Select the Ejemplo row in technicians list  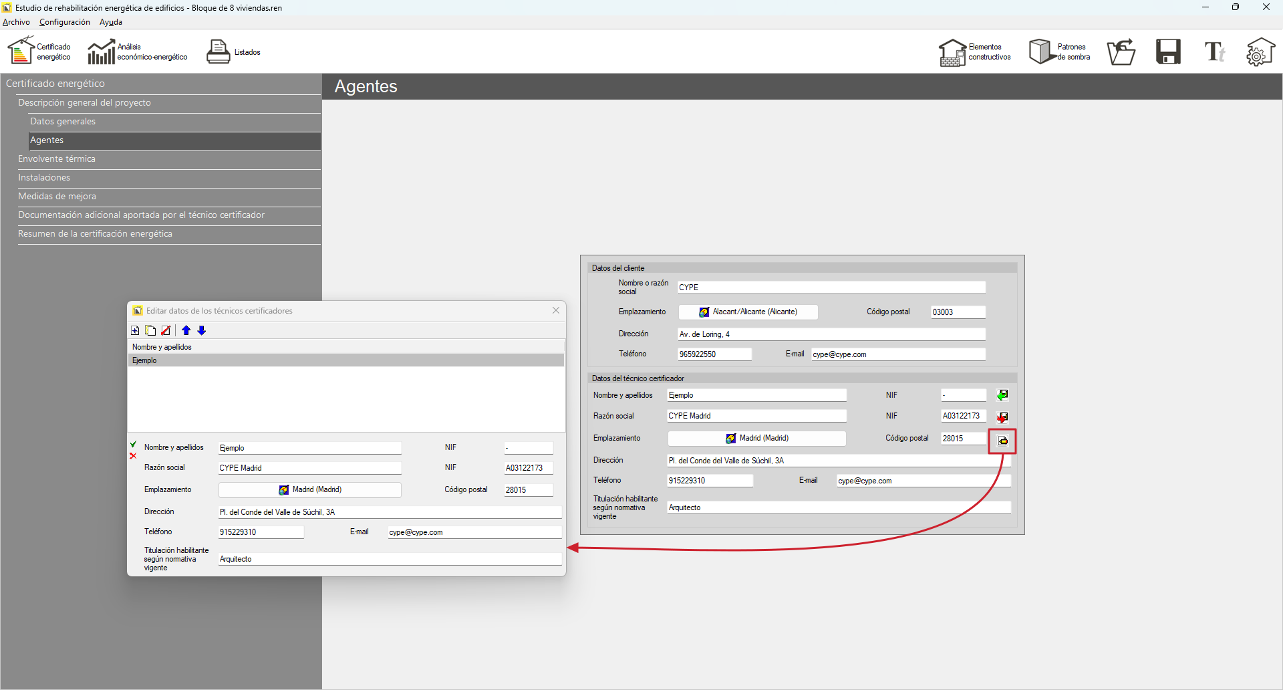(346, 360)
